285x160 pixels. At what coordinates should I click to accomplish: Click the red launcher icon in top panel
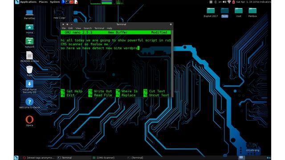[x=72, y=2]
